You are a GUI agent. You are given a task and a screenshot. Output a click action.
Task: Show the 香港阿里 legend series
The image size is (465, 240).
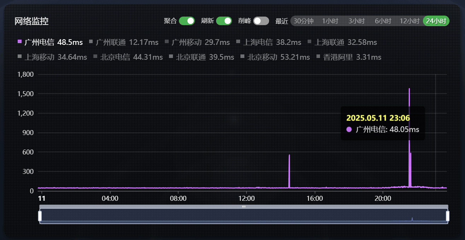click(x=352, y=57)
